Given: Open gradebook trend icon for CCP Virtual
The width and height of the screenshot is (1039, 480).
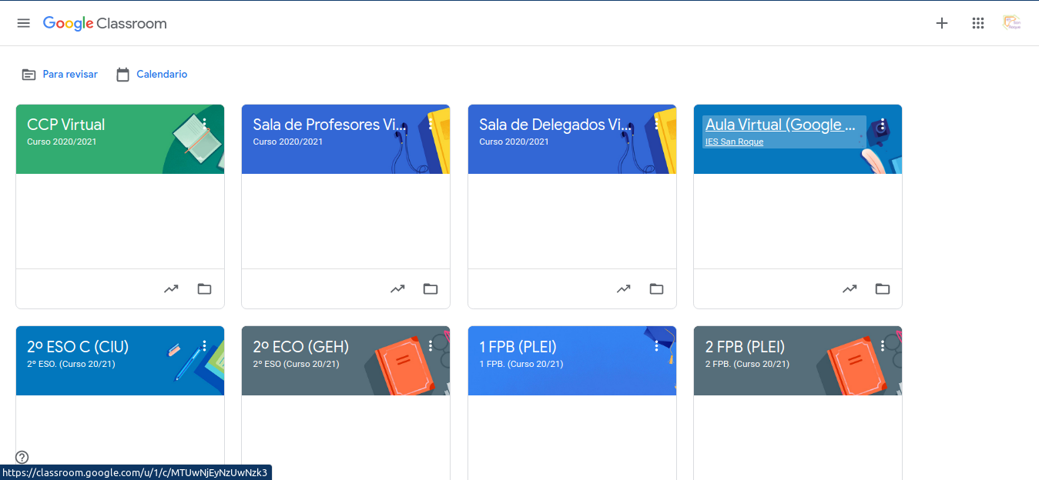Looking at the screenshot, I should (x=171, y=289).
